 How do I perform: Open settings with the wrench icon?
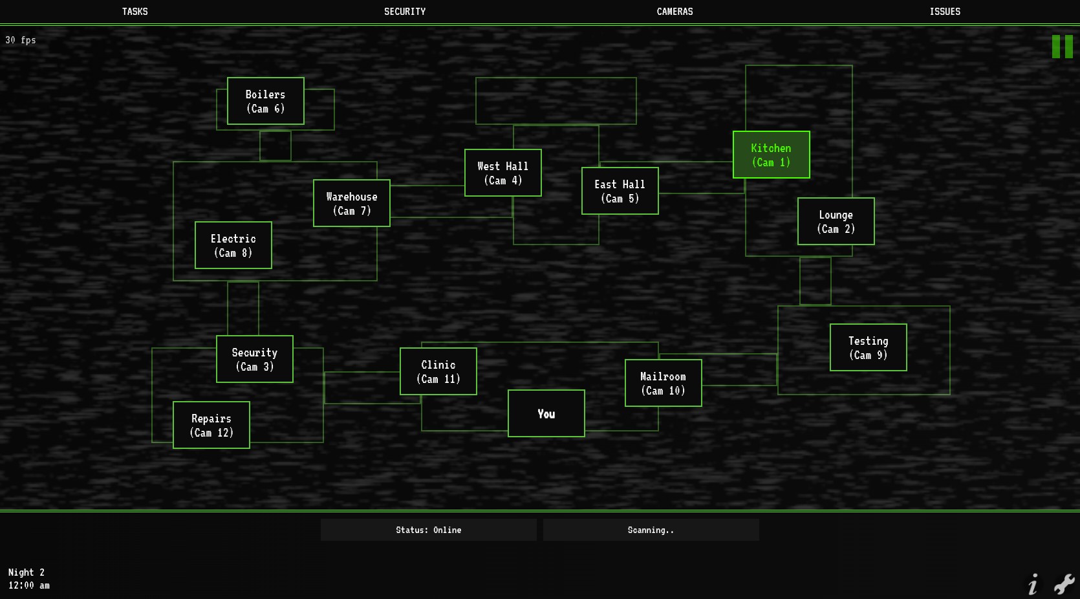1064,584
